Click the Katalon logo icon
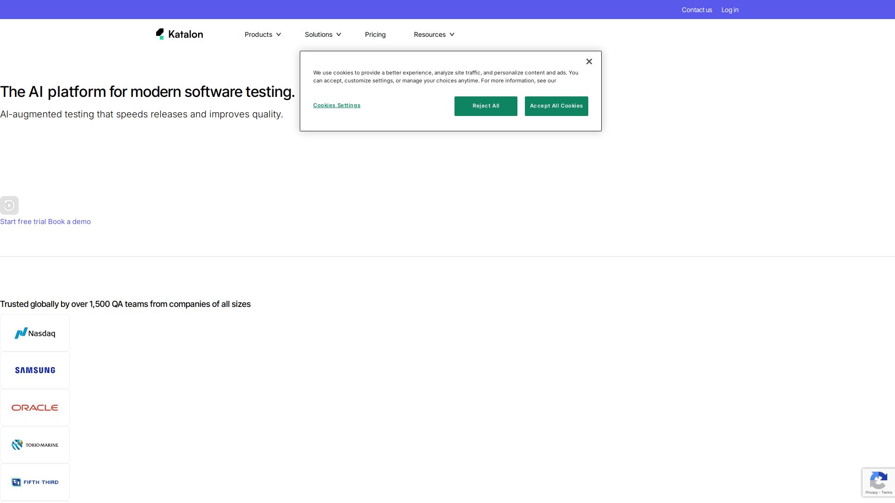 point(160,34)
